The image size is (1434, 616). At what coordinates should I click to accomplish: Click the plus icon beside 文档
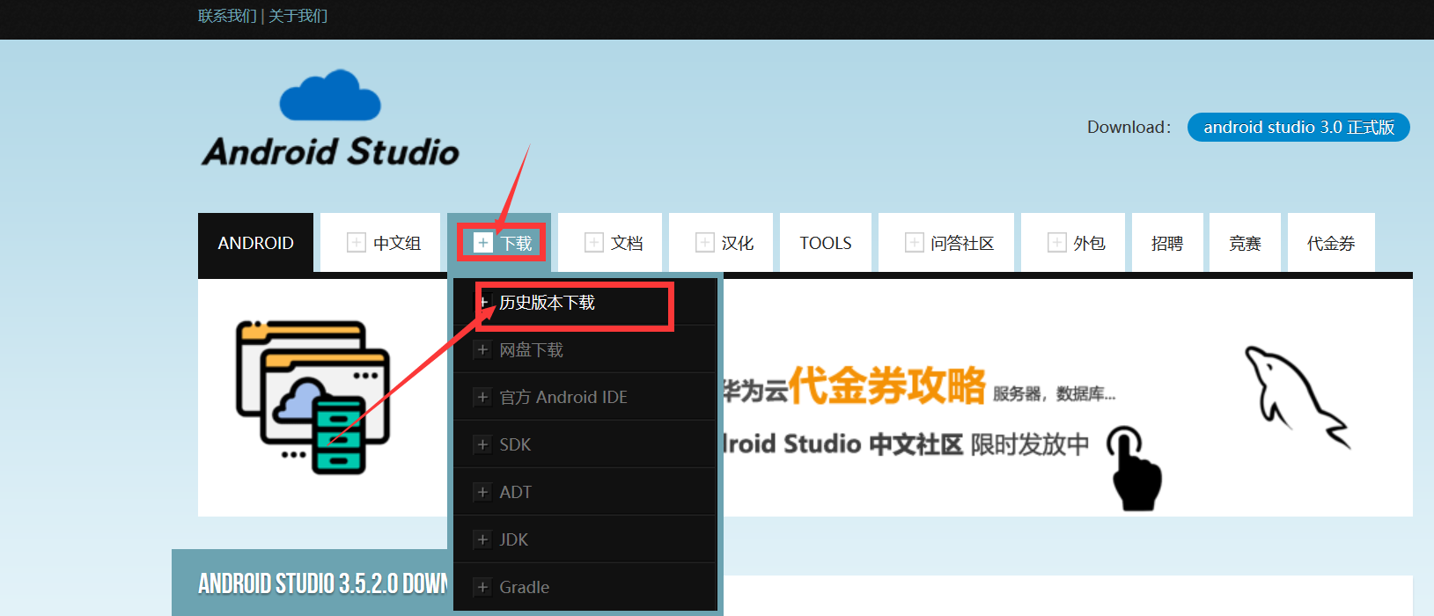[593, 243]
